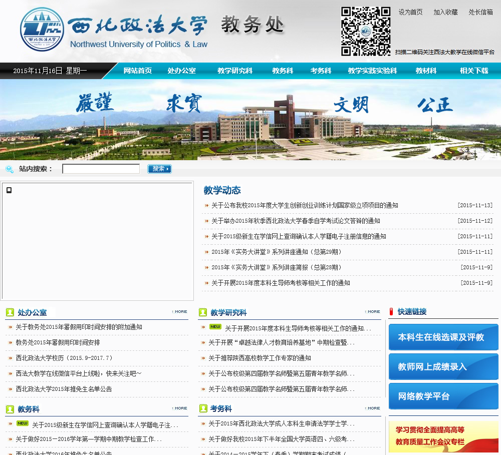Click the 教务科 section header icon

10,409
